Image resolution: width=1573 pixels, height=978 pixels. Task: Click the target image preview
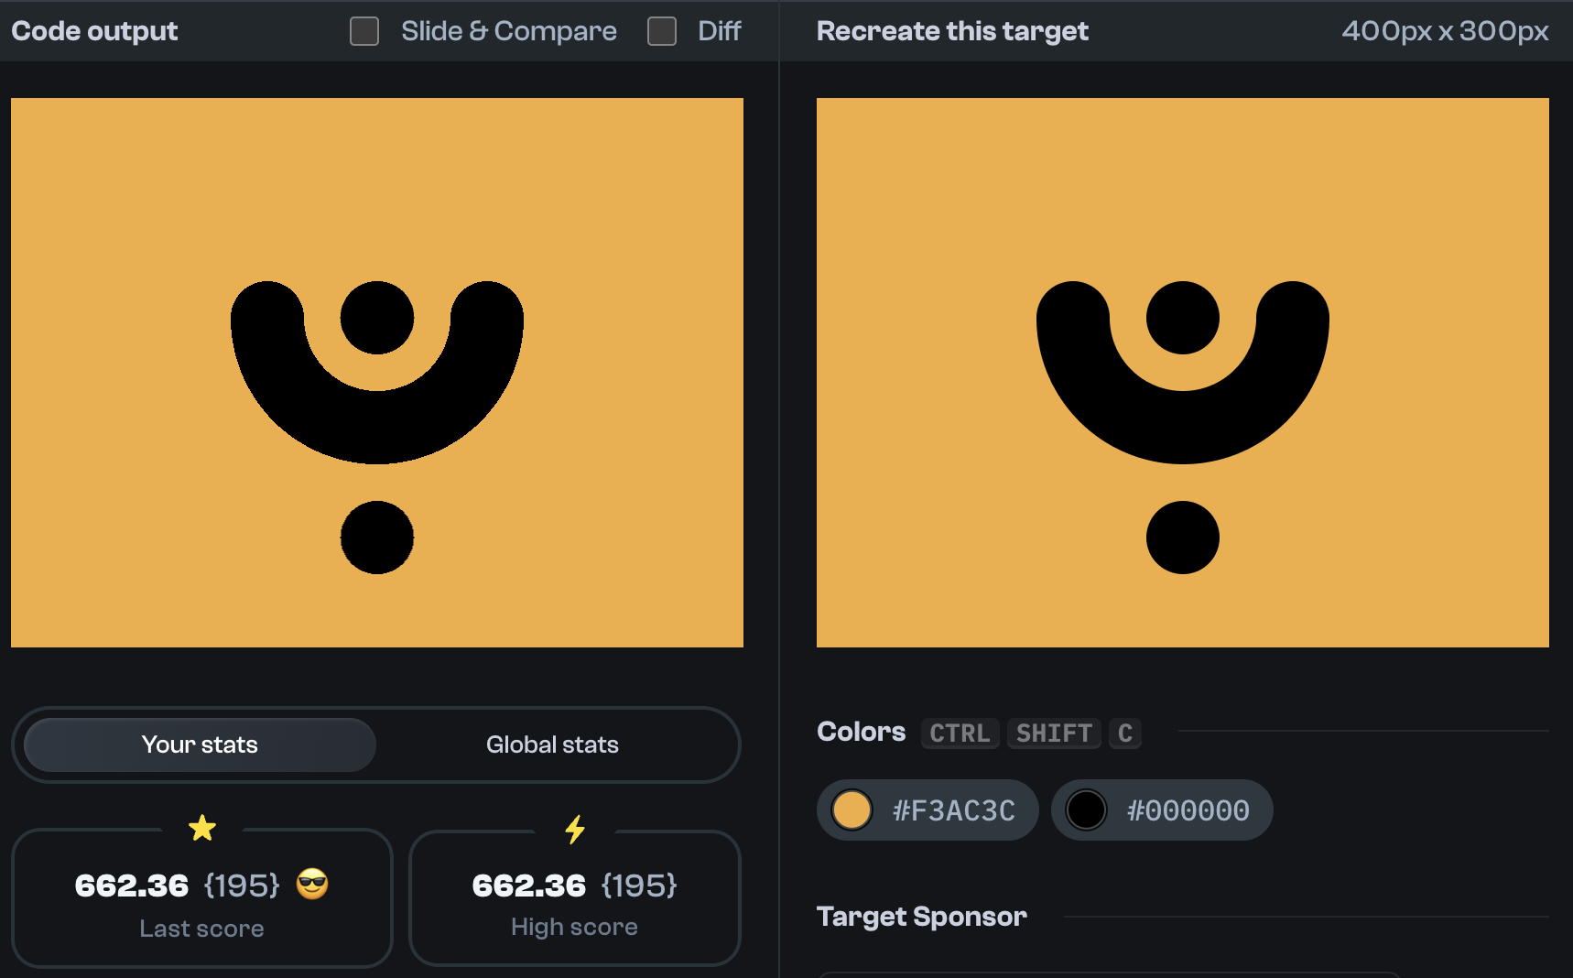[x=1183, y=372]
